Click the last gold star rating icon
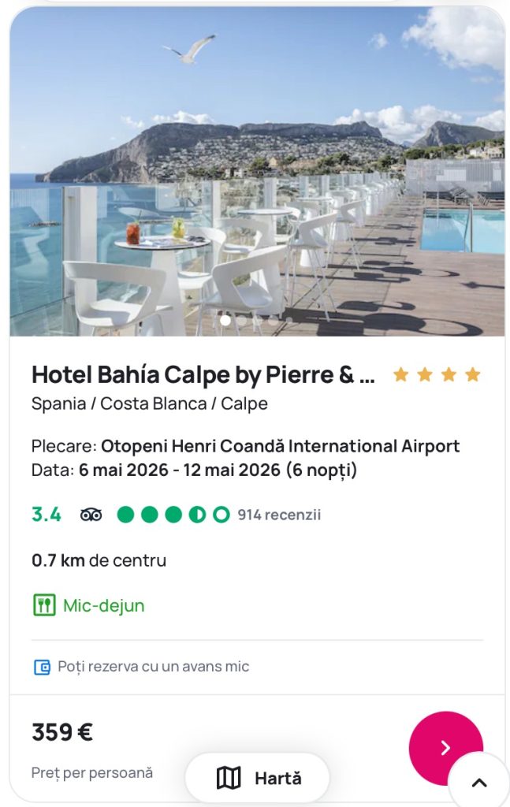510x807 pixels. (473, 374)
